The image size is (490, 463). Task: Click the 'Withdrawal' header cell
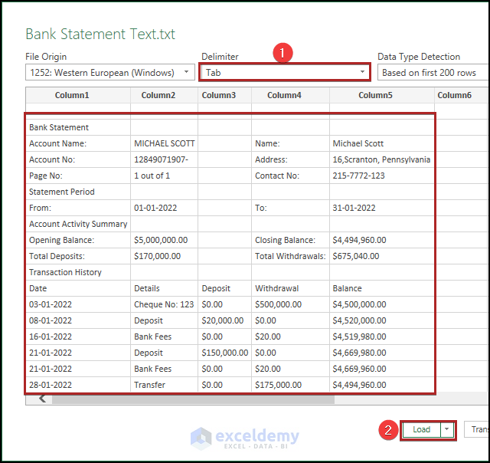(x=290, y=288)
